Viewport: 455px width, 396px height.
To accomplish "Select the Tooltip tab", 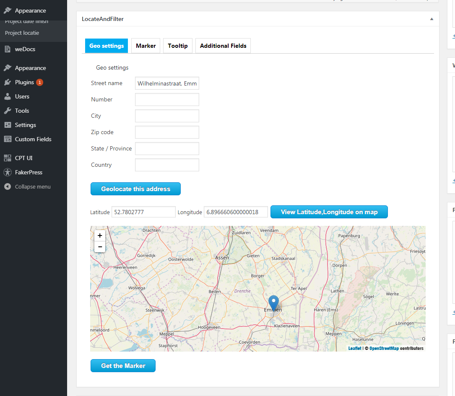I will (178, 46).
